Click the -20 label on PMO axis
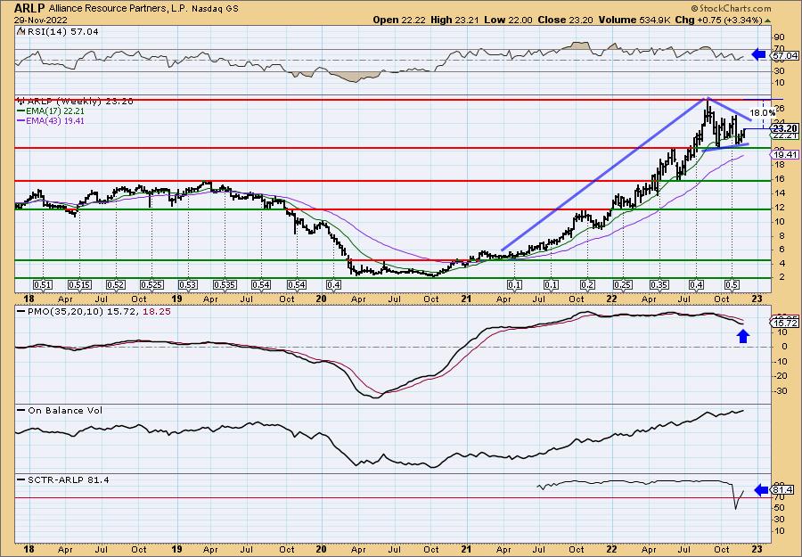Image resolution: width=802 pixels, height=557 pixels. [782, 376]
